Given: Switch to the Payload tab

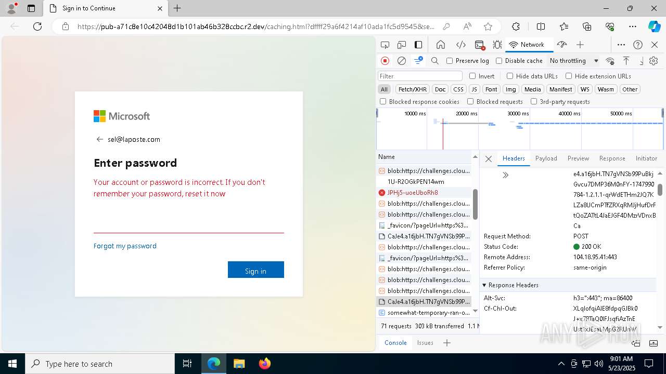Looking at the screenshot, I should [x=546, y=158].
